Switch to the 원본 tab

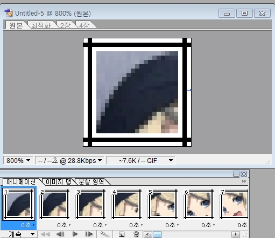[x=16, y=25]
